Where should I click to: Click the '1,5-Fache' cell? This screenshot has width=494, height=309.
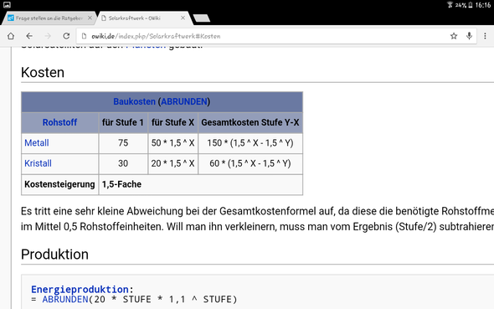[200, 184]
